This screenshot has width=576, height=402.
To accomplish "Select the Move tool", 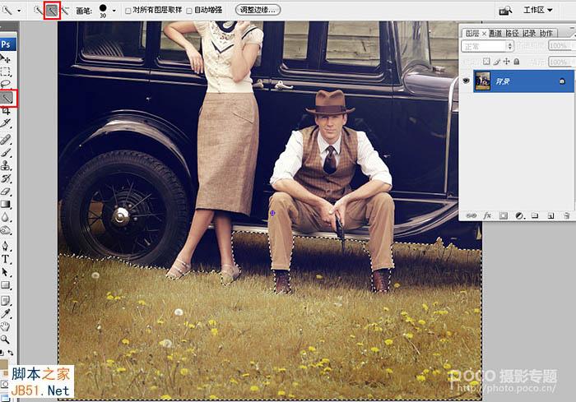I will pyautogui.click(x=6, y=58).
